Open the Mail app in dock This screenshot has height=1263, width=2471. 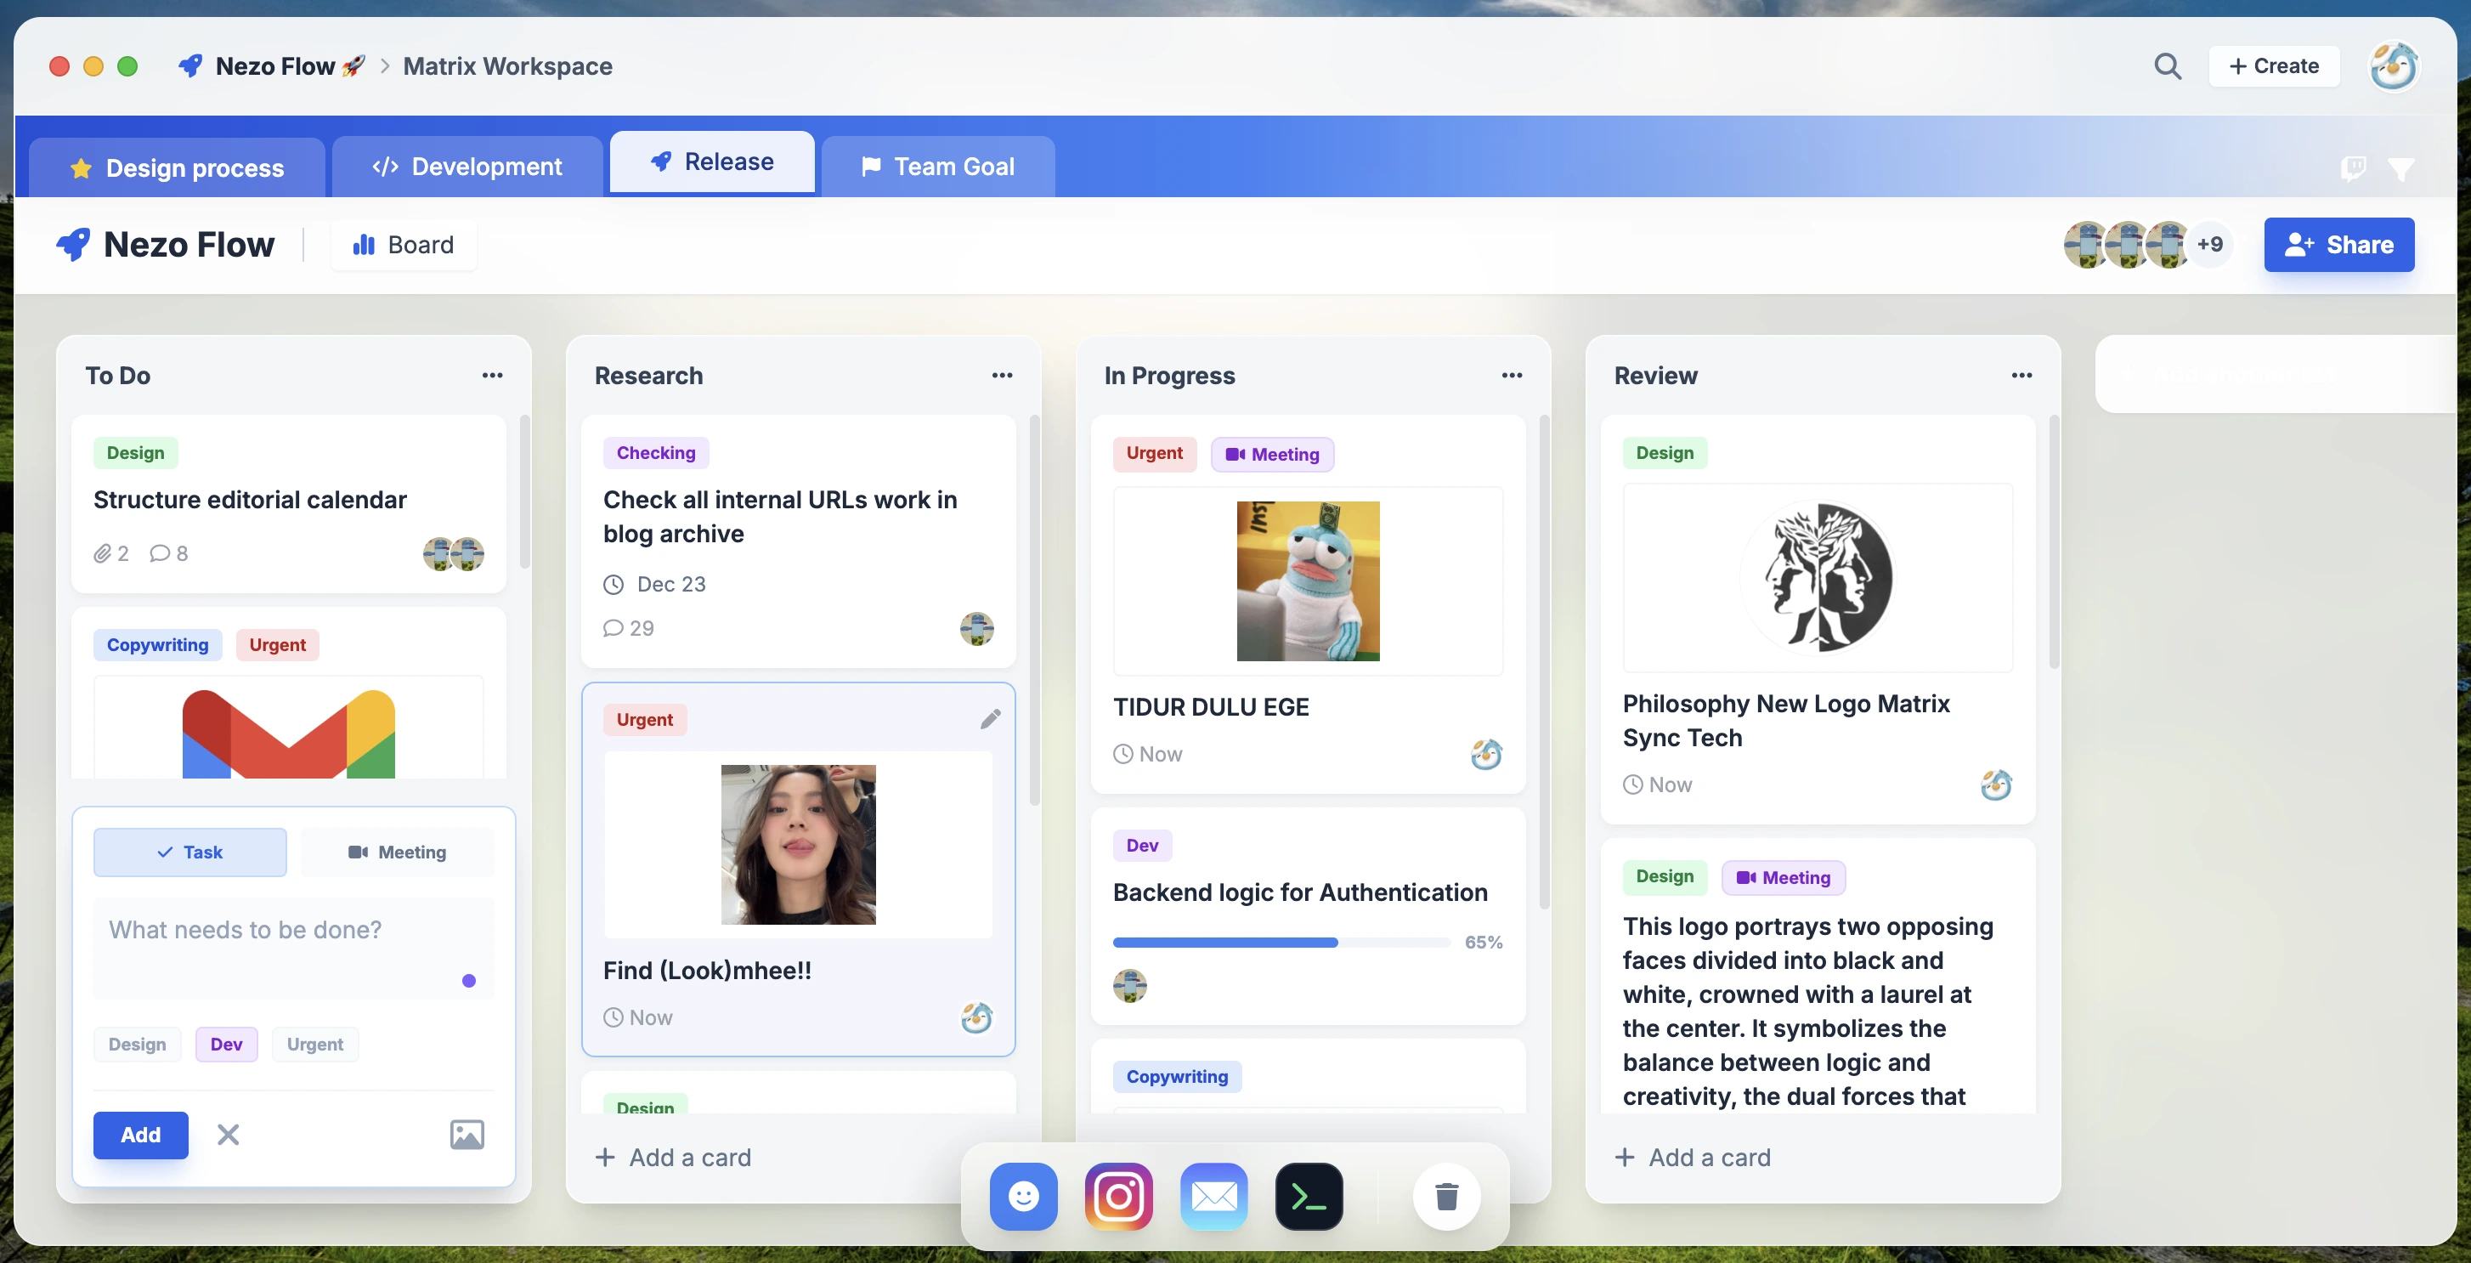click(1213, 1196)
